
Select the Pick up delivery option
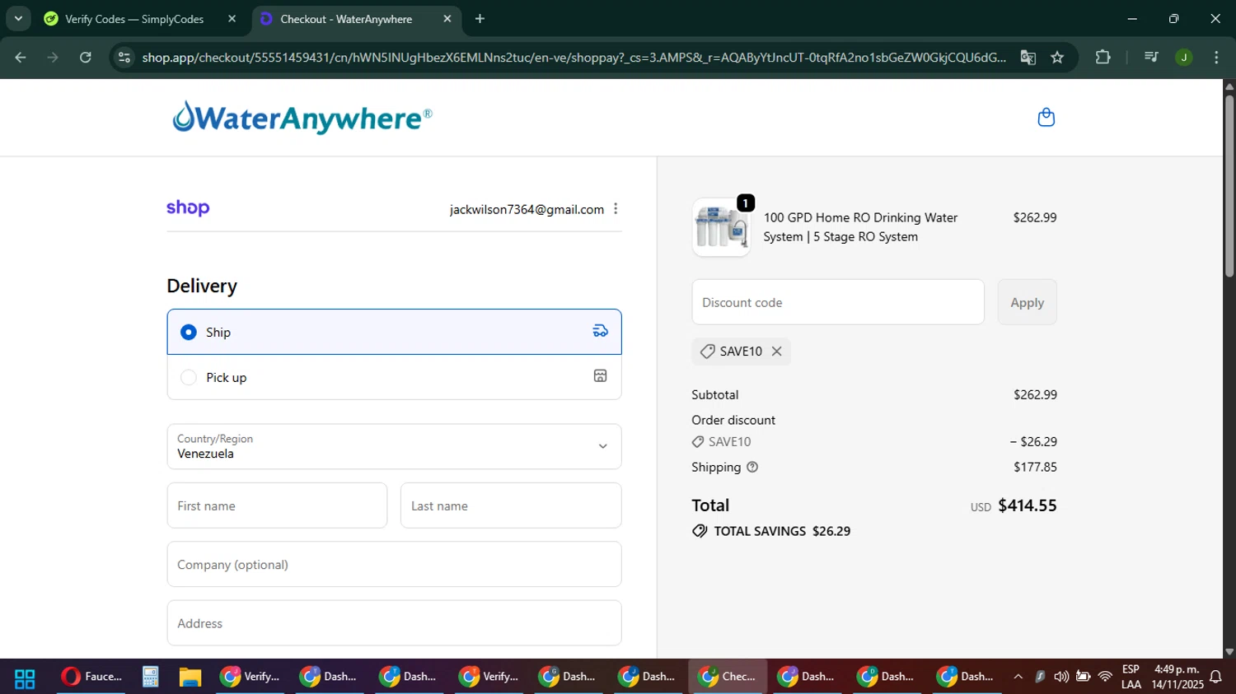(x=394, y=377)
